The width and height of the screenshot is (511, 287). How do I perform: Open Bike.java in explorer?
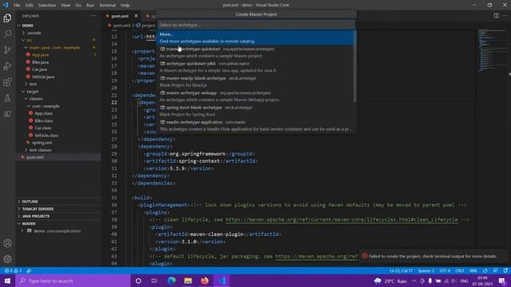41,62
